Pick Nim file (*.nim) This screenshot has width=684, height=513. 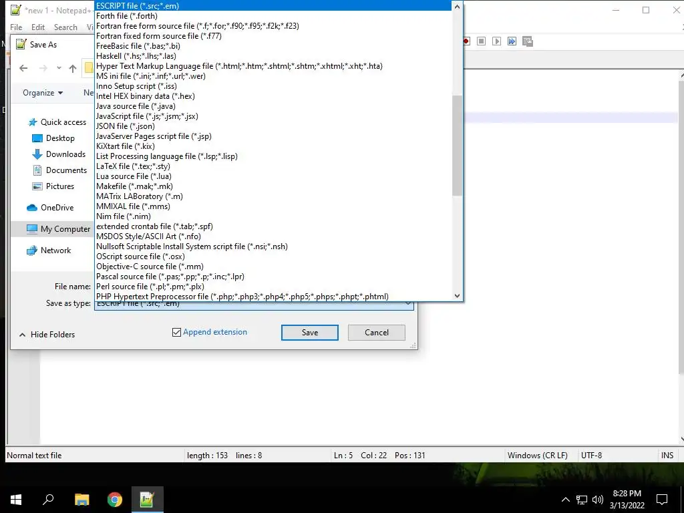pos(273,216)
